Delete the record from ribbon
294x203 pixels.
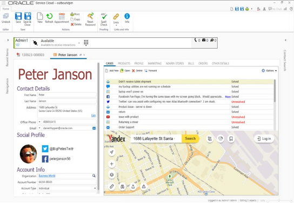coord(76,24)
